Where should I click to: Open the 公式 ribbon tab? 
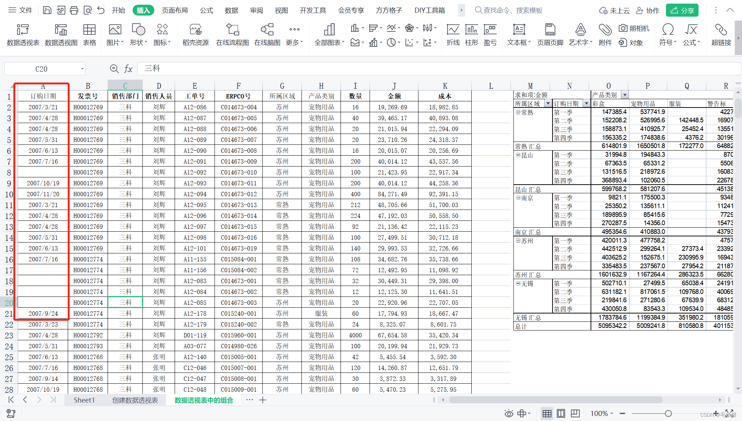(207, 10)
